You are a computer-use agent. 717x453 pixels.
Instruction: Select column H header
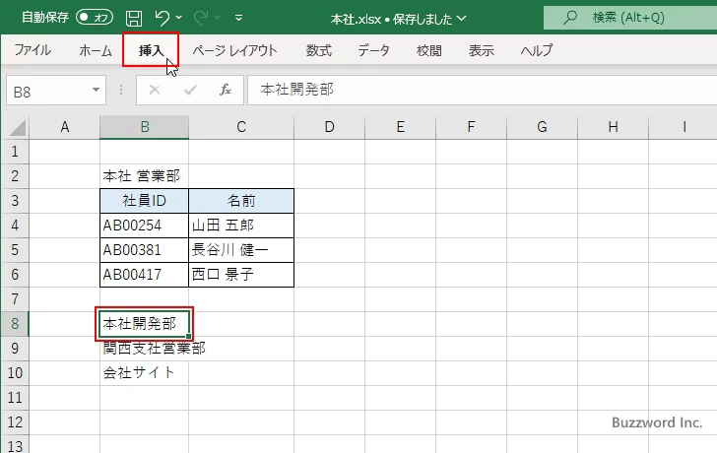click(613, 127)
